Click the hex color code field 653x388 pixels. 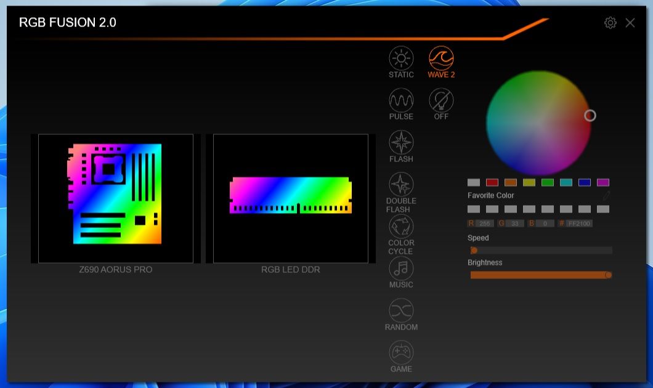pyautogui.click(x=579, y=224)
